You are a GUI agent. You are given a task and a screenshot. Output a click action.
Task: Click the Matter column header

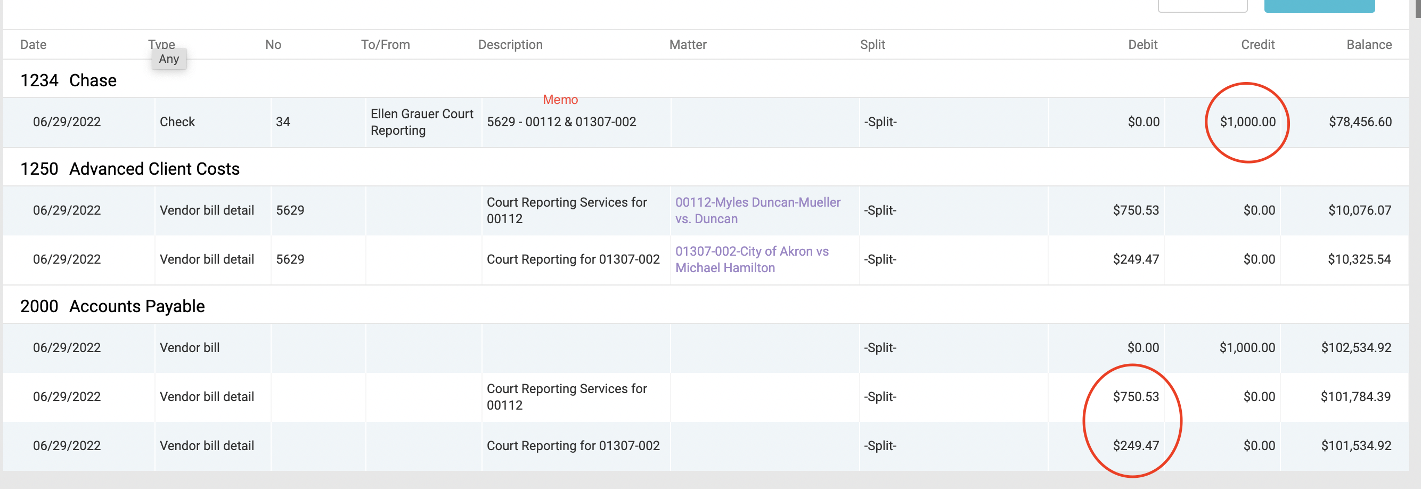[688, 45]
